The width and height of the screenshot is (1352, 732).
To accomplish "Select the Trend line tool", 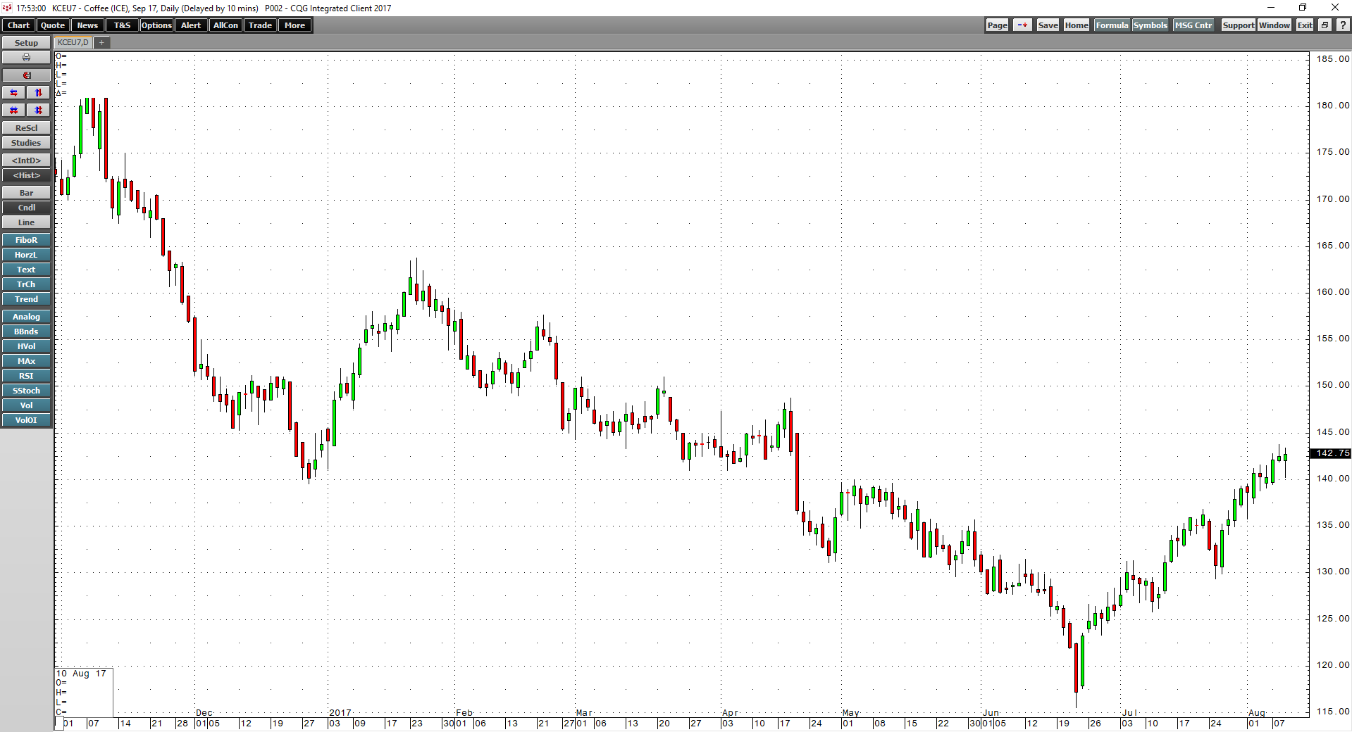I will pyautogui.click(x=26, y=299).
